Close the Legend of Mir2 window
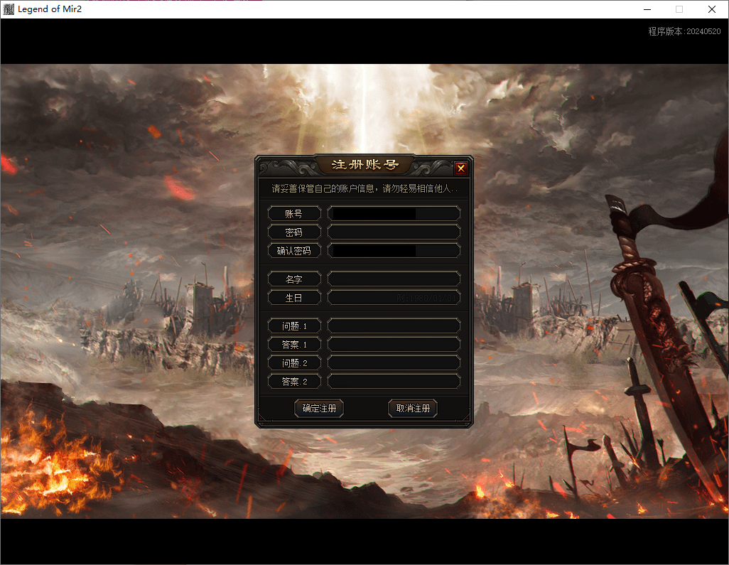Viewport: 729px width, 565px height. coord(712,9)
